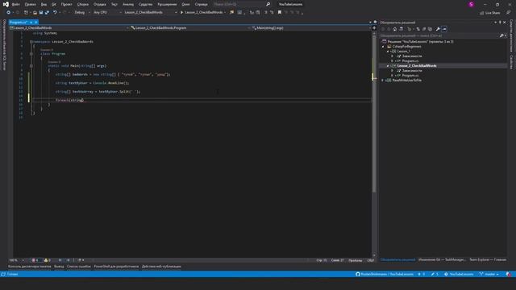The height and width of the screenshot is (290, 516).
Task: Collapse Lesson_1 project node
Action: click(388, 52)
